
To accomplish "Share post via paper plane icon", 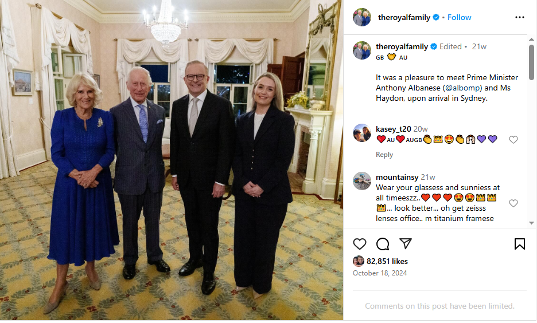I will pyautogui.click(x=406, y=243).
